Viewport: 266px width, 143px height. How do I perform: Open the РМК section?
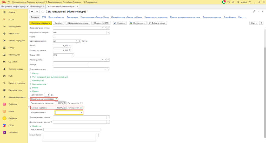[10, 76]
